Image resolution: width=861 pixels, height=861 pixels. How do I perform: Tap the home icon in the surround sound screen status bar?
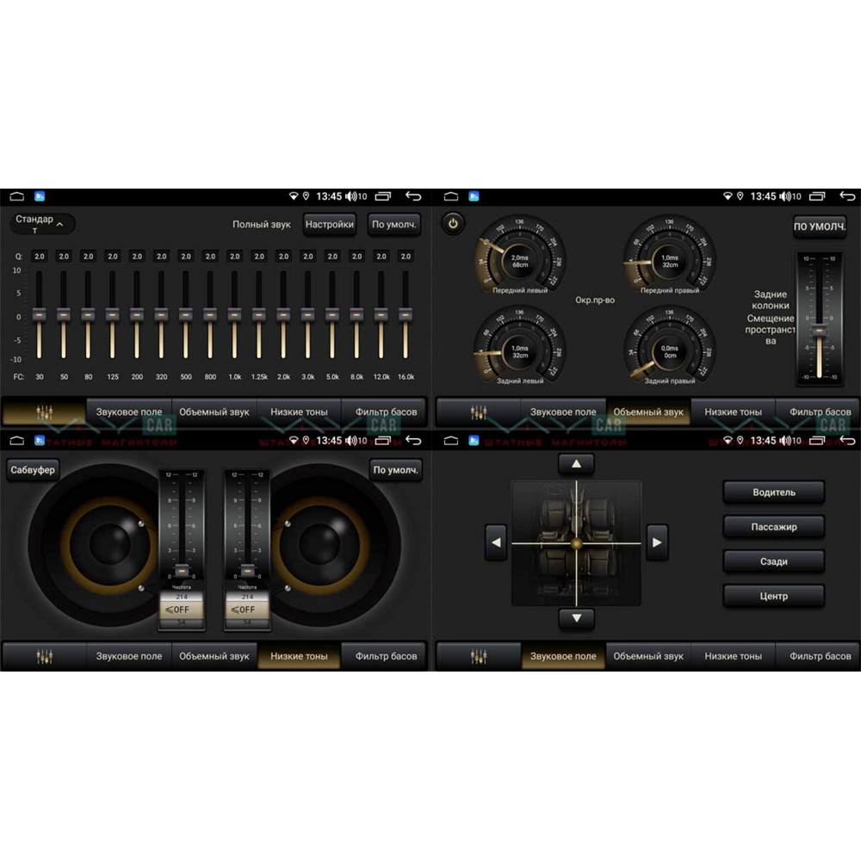pyautogui.click(x=451, y=196)
